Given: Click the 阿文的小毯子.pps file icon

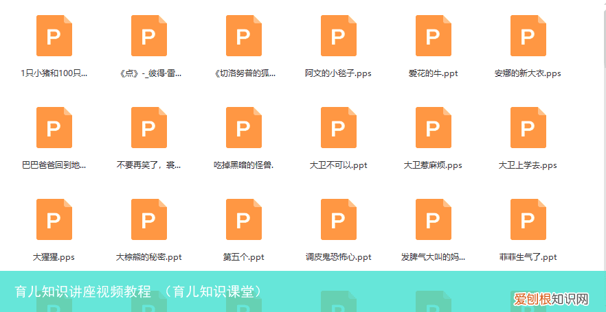Looking at the screenshot, I should click(339, 36).
